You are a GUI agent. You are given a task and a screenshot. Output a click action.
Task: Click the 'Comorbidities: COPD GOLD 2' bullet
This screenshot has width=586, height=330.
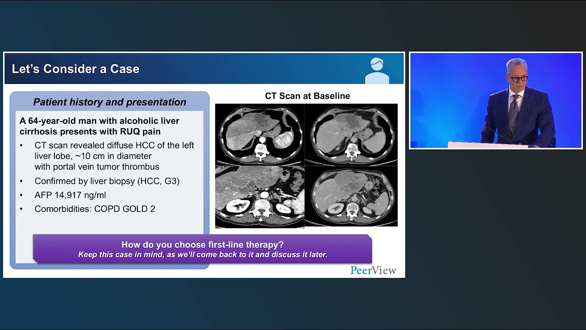95,209
